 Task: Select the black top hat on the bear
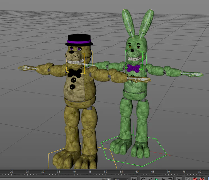pos(79,40)
